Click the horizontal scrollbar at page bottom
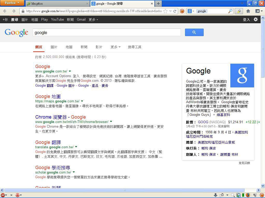The image size is (265, 198). (x=124, y=190)
